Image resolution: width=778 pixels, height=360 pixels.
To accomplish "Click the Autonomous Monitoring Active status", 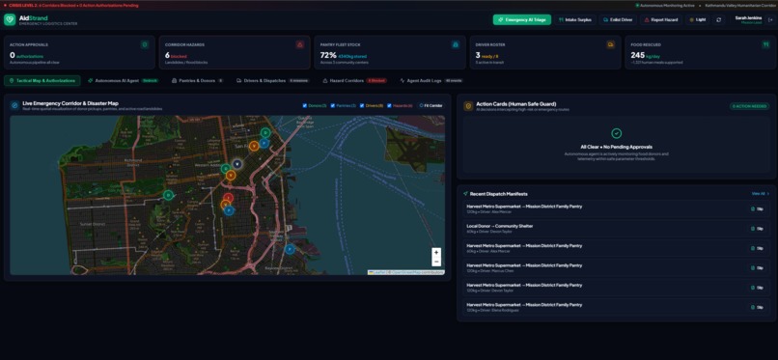I will [x=665, y=6].
